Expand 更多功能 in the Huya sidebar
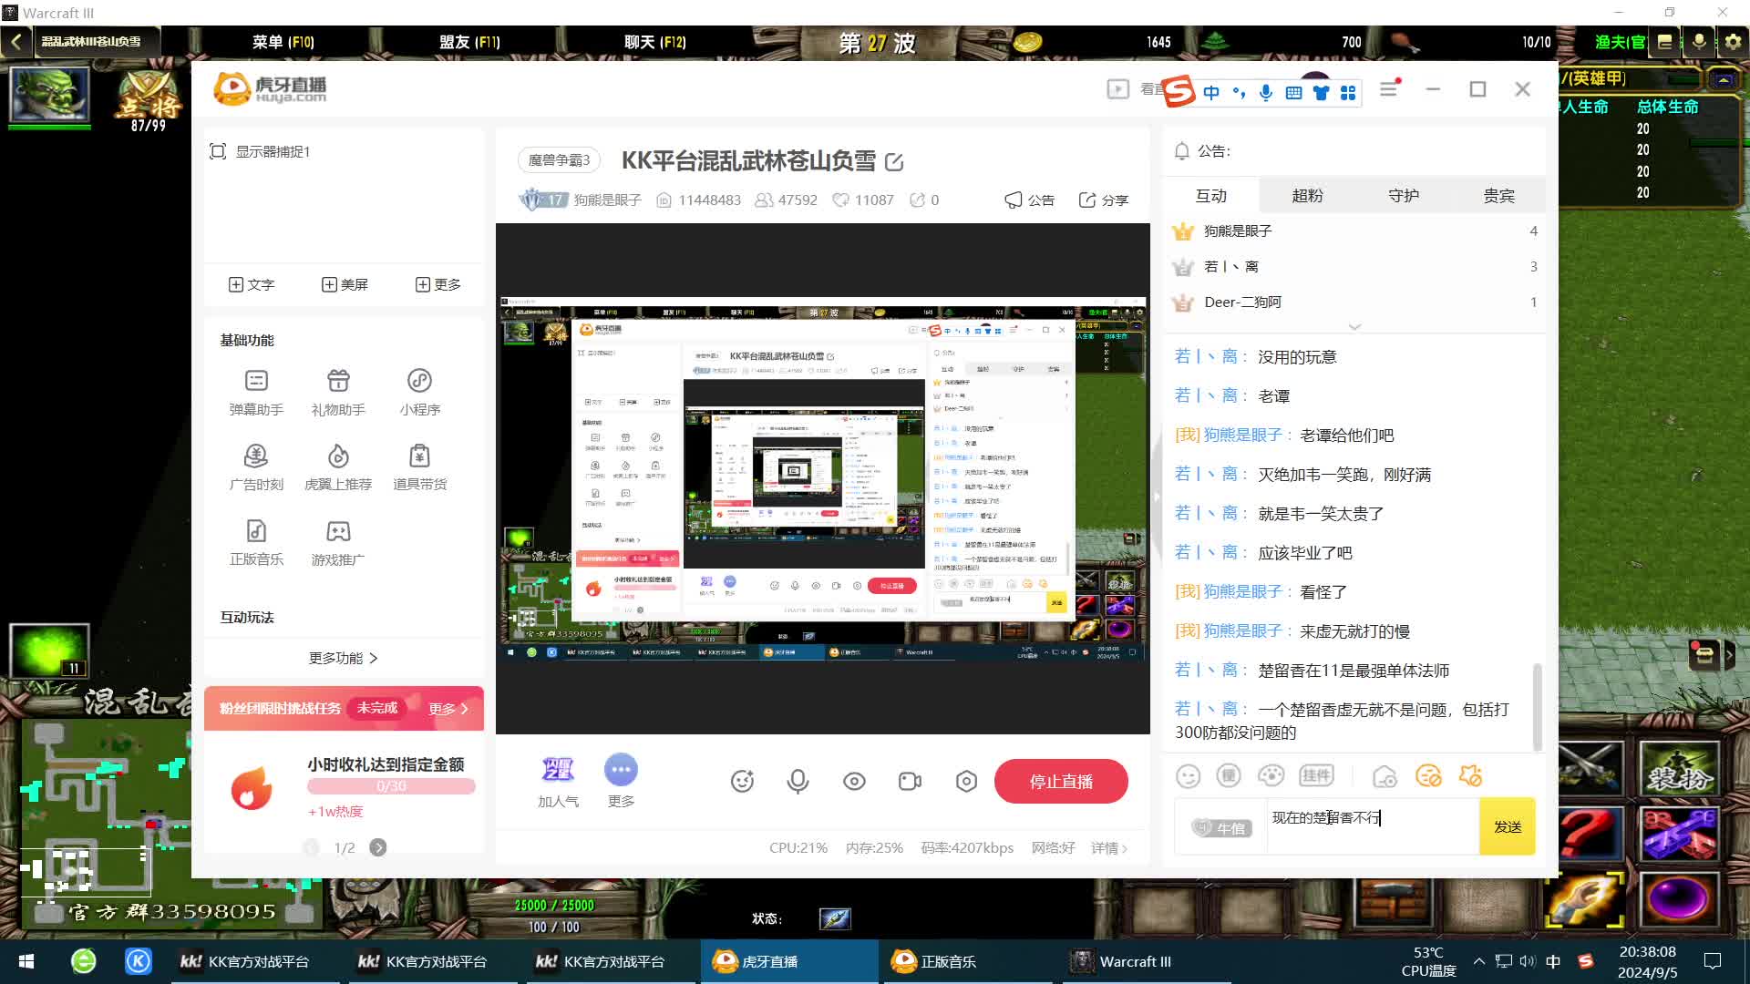The image size is (1750, 984). (343, 658)
